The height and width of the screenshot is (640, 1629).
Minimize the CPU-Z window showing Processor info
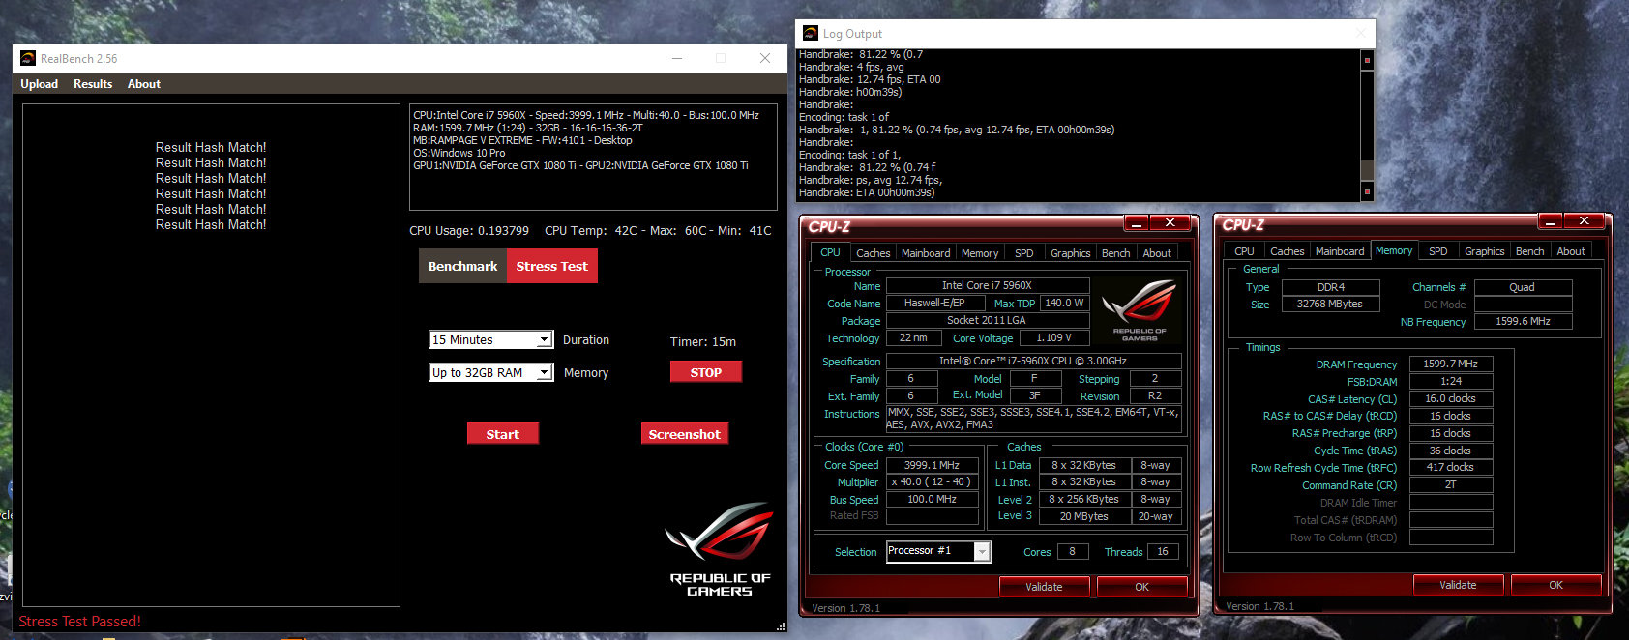point(1137,223)
